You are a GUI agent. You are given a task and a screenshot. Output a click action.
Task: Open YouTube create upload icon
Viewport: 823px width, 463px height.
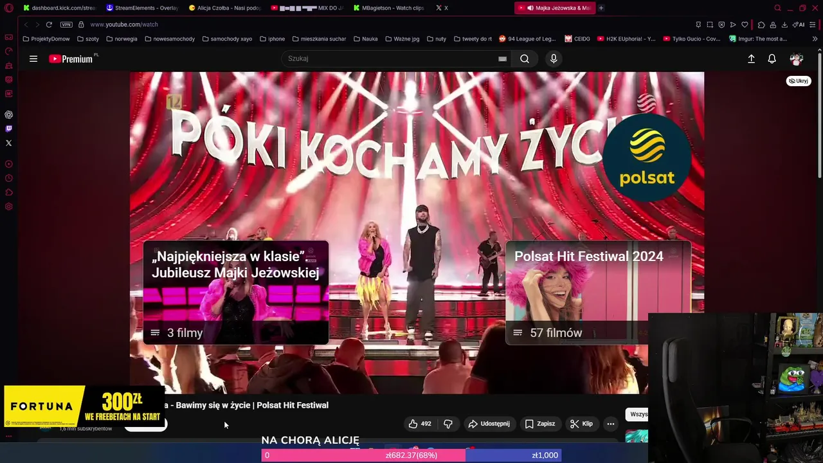[751, 59]
